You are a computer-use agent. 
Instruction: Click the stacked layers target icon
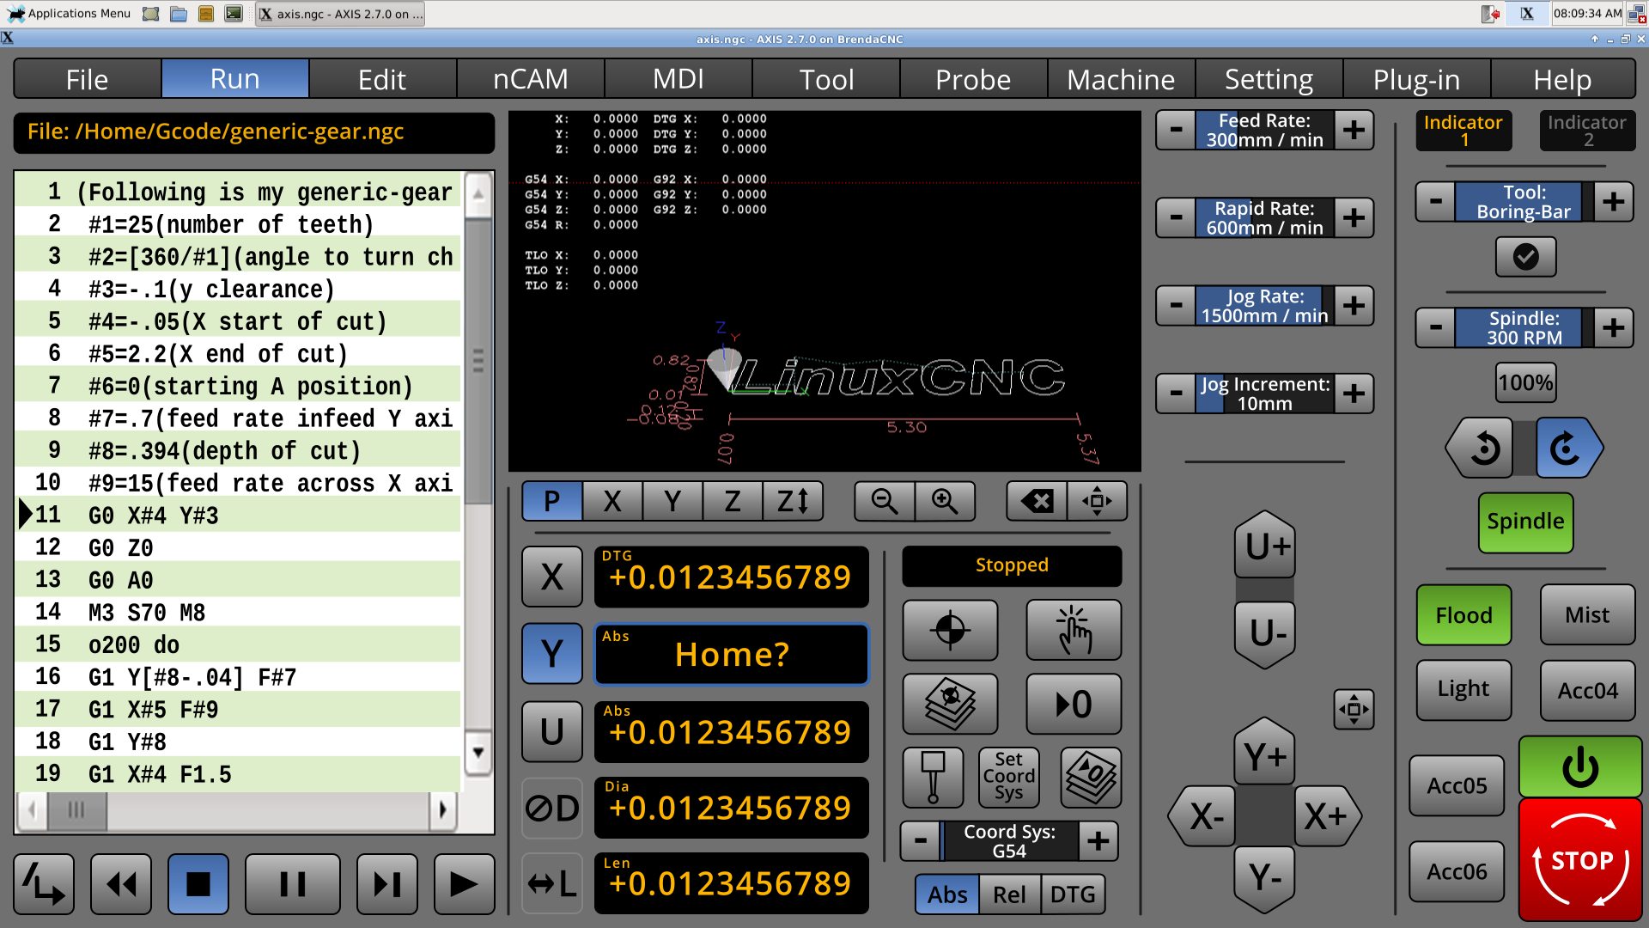click(x=950, y=704)
